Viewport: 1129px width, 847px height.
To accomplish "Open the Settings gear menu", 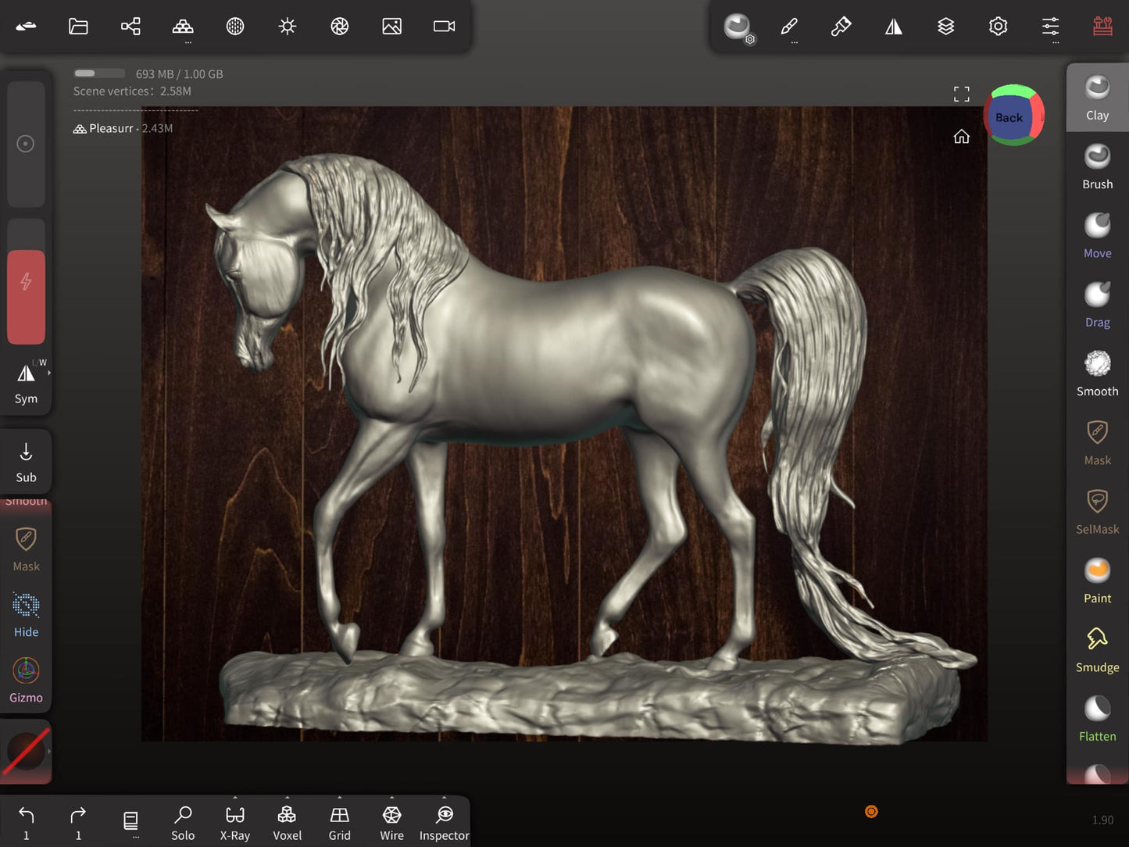I will point(998,26).
